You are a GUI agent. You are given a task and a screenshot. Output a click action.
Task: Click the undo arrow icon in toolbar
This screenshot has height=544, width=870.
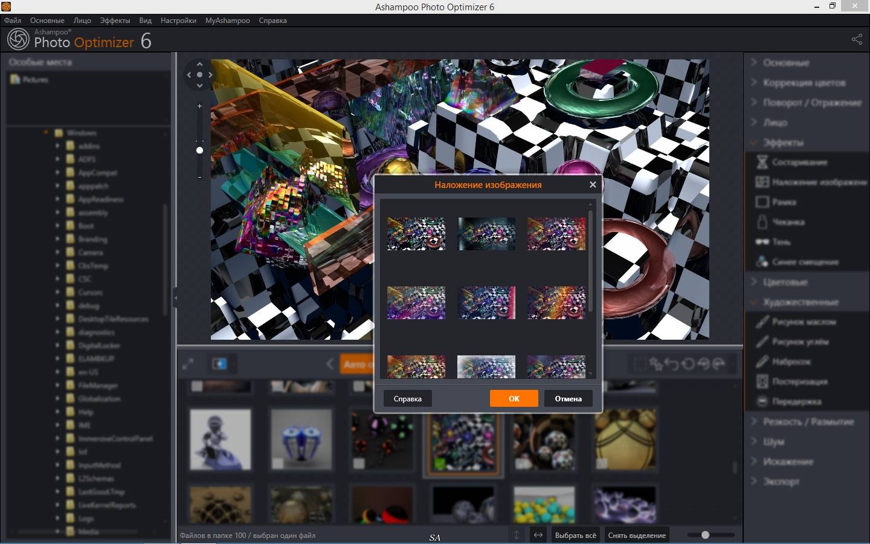(x=672, y=364)
